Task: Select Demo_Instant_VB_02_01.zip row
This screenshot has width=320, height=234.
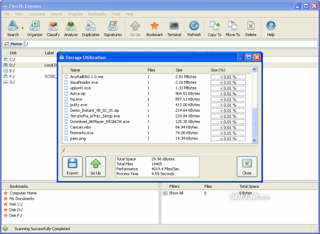Action: coord(157,110)
